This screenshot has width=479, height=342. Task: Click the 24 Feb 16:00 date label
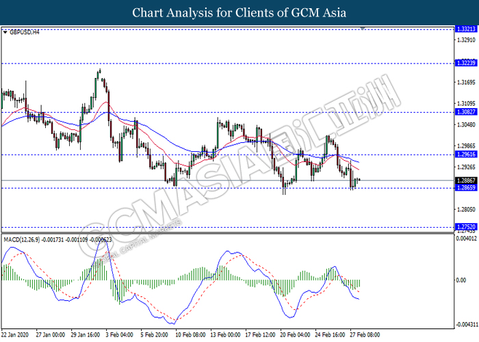330,334
